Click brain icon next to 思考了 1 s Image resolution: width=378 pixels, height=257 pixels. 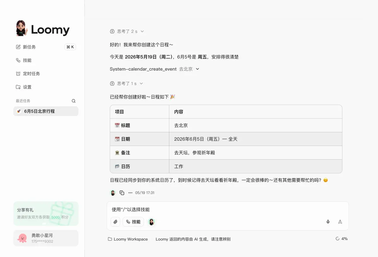112,84
